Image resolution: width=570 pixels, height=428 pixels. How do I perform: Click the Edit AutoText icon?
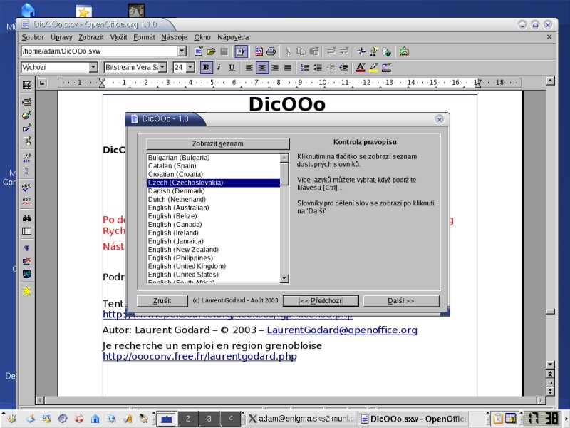pyautogui.click(x=26, y=158)
